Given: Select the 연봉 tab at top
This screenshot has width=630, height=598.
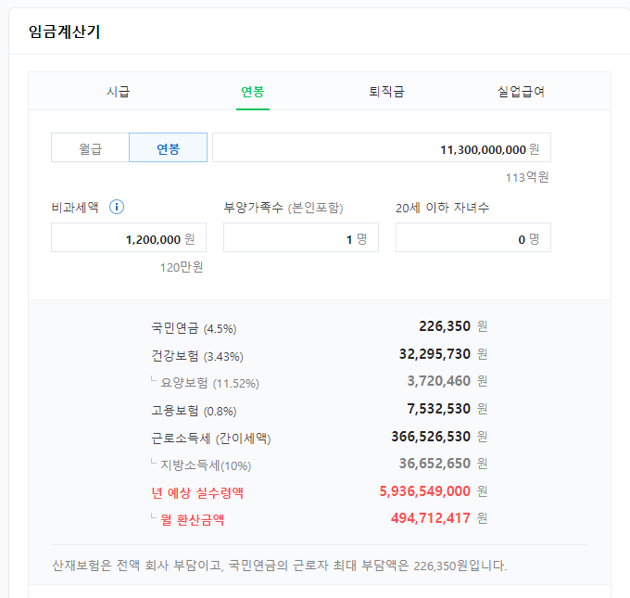Looking at the screenshot, I should (252, 92).
